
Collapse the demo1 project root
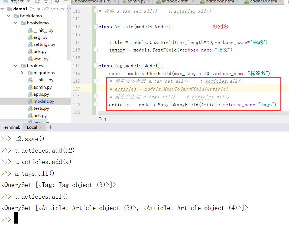[x=2, y=9]
